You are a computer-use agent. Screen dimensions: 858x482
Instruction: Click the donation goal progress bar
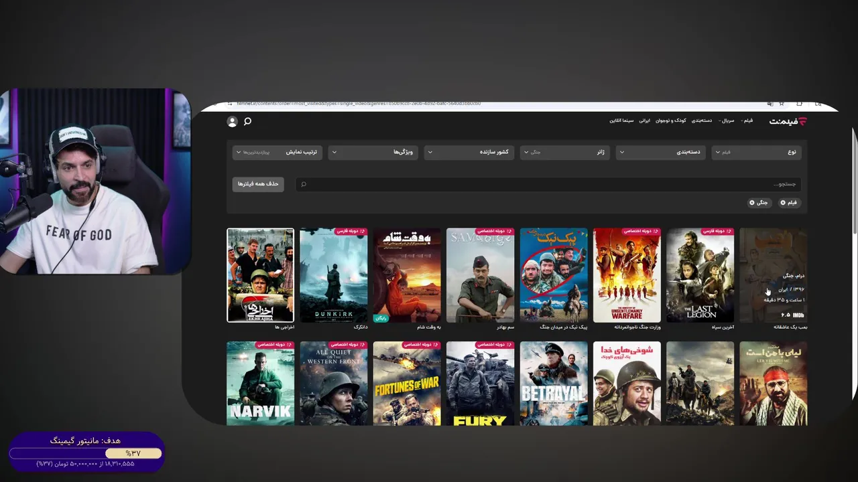pos(85,453)
